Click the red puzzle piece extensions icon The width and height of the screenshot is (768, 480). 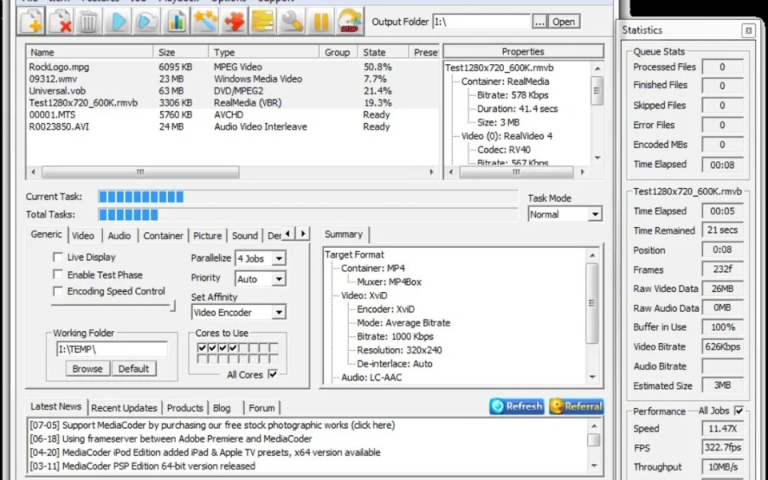point(234,22)
